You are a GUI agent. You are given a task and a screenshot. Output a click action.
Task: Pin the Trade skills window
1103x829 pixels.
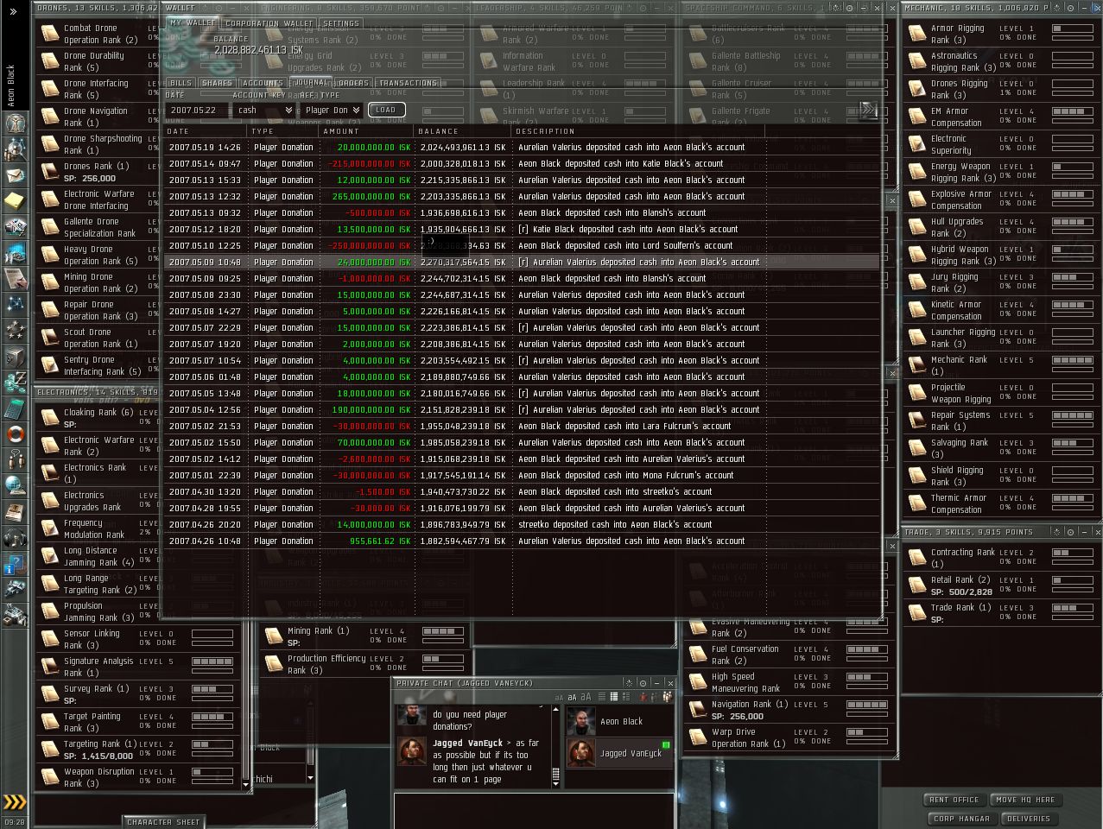click(x=1071, y=532)
